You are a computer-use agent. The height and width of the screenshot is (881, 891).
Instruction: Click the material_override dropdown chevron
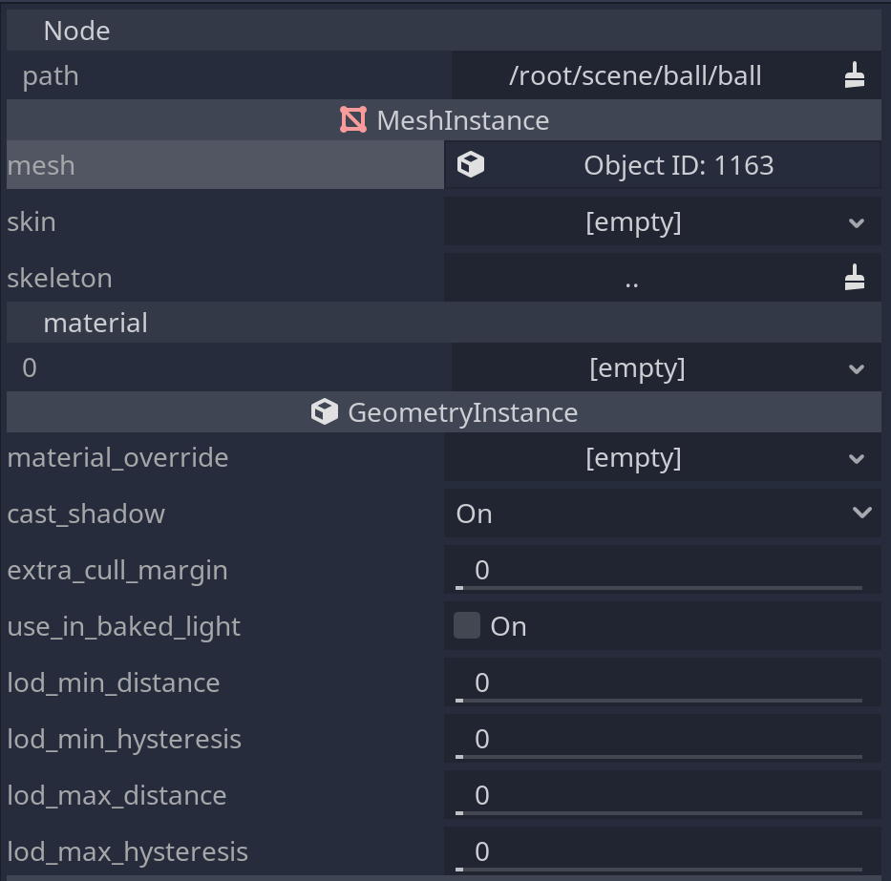859,458
